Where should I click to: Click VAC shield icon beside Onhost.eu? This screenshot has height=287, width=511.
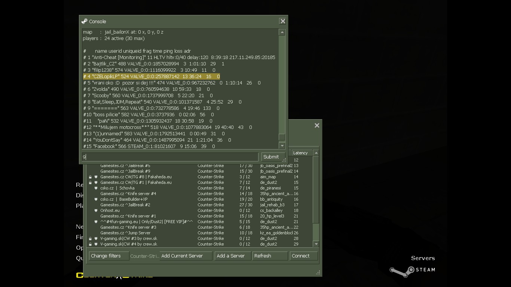(x=96, y=210)
